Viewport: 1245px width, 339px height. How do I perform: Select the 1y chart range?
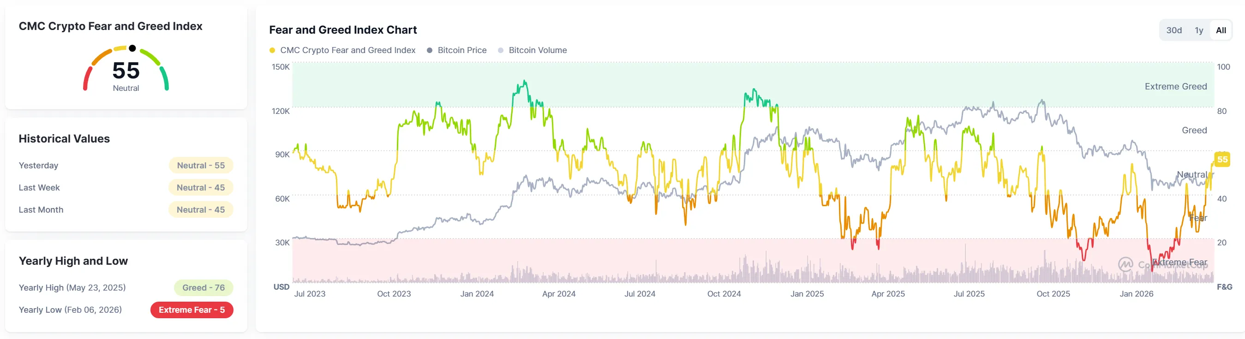1198,30
